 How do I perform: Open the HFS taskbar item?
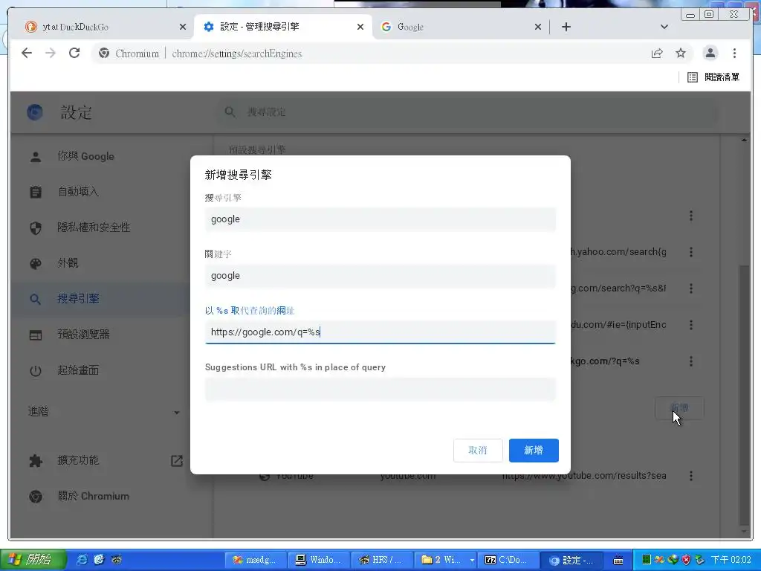point(381,560)
